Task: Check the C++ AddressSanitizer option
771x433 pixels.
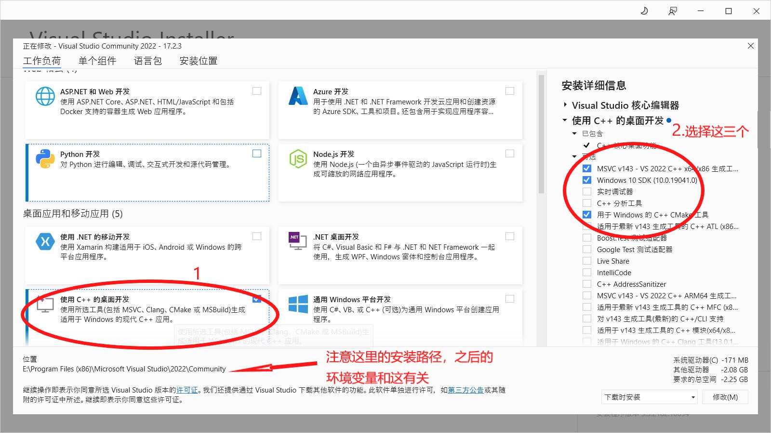Action: pyautogui.click(x=587, y=284)
